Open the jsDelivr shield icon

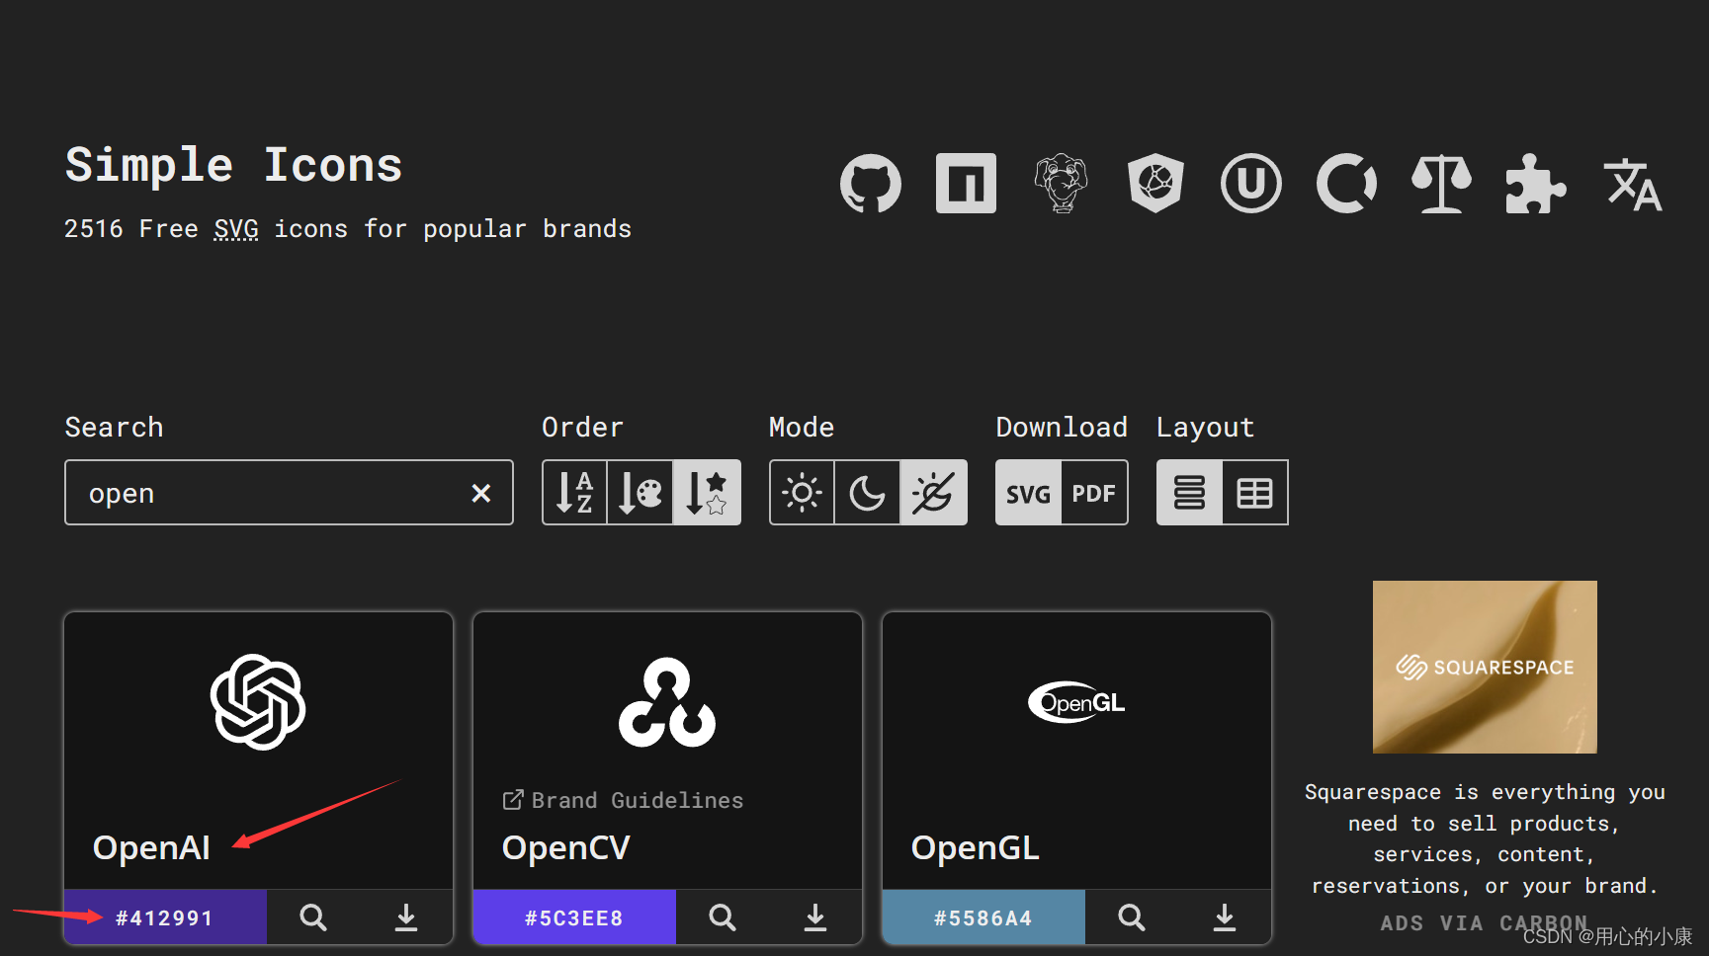(1155, 184)
